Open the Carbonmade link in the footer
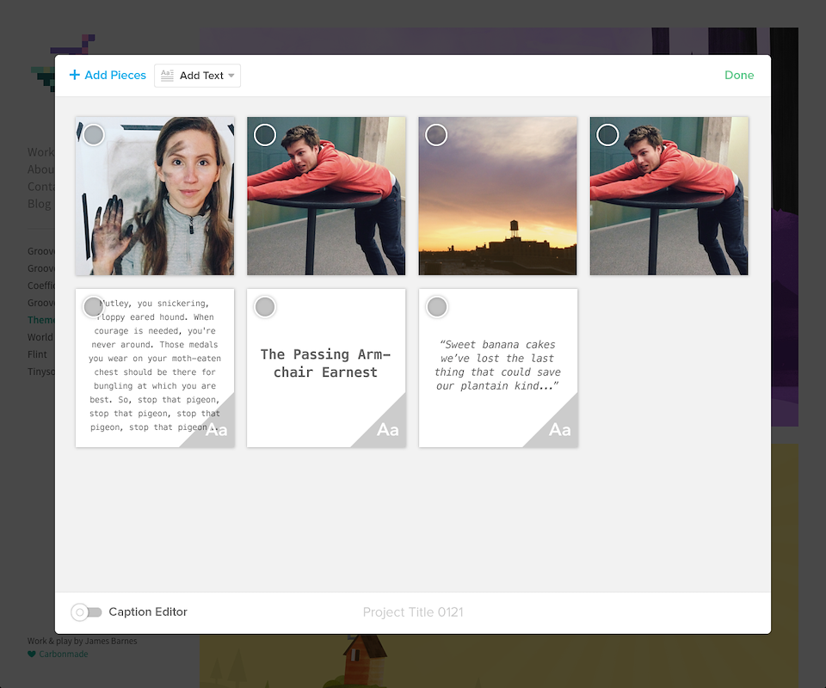This screenshot has width=826, height=688. (64, 654)
